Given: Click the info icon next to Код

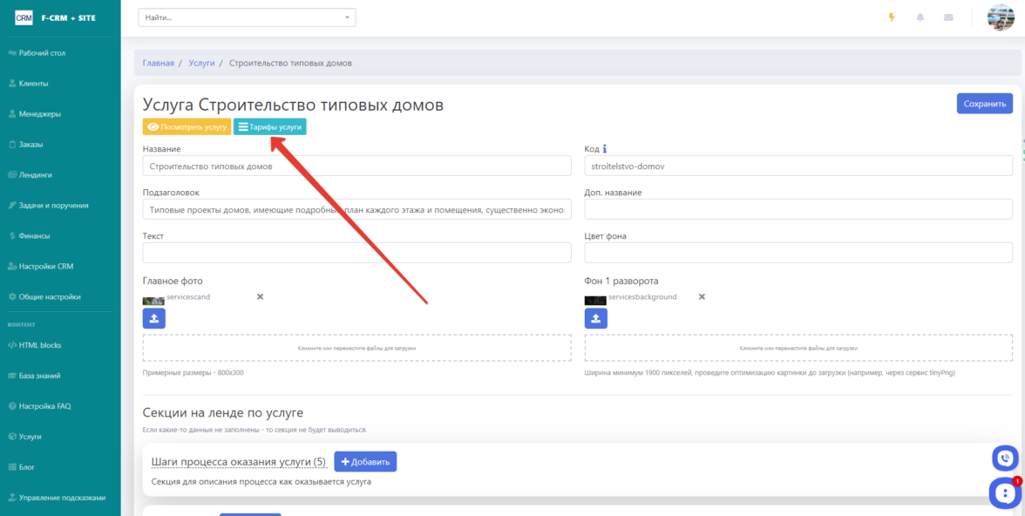Looking at the screenshot, I should coord(605,149).
